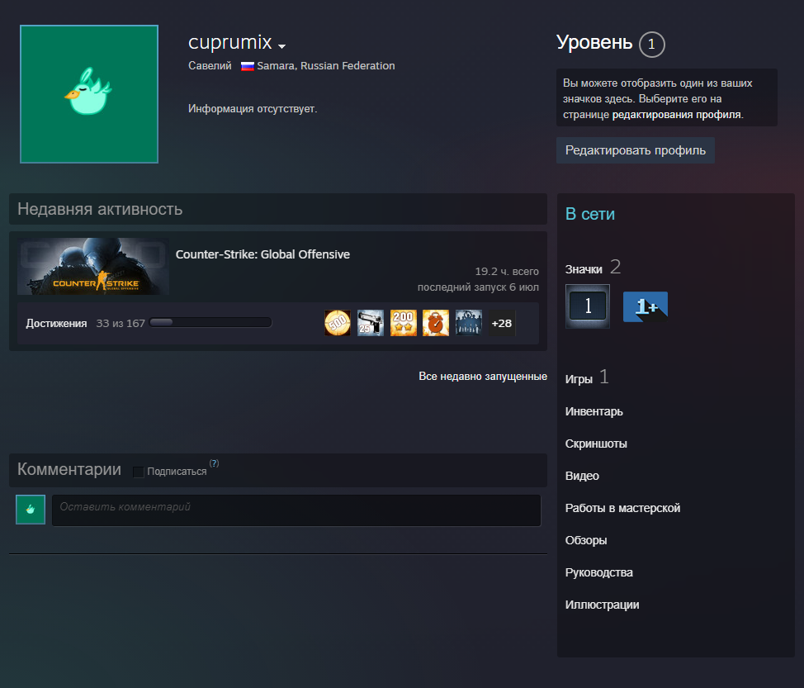The height and width of the screenshot is (688, 804).
Task: Open the Counter-Strike game banner thumbnail
Action: click(x=93, y=267)
